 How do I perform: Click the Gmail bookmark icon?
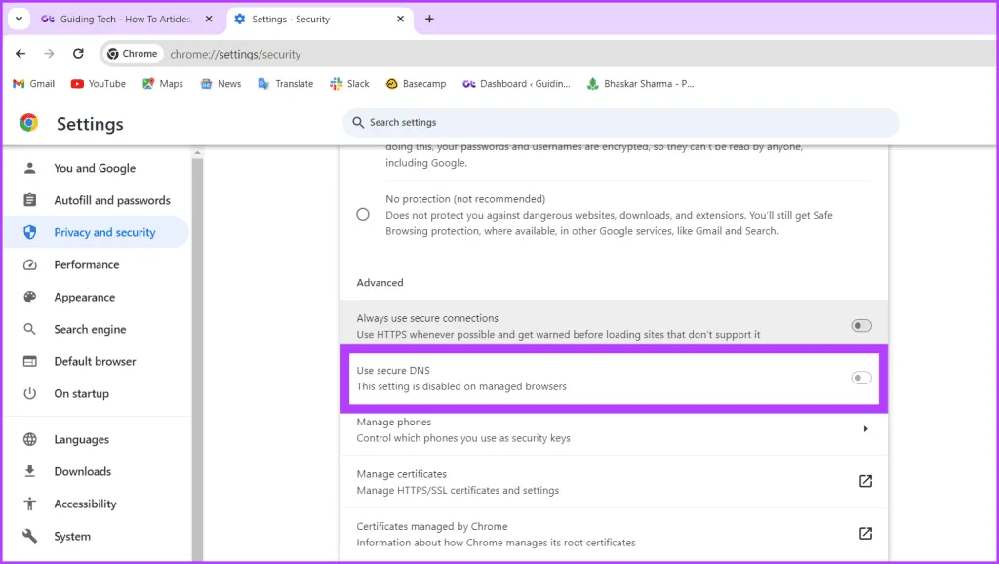pyautogui.click(x=19, y=84)
